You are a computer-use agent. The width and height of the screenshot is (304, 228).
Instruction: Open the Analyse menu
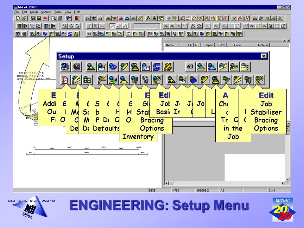[x=46, y=12]
